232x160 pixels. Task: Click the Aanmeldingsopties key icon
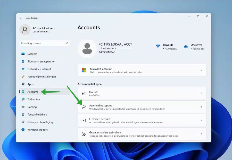[84, 107]
